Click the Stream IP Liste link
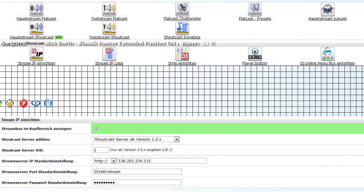This screenshot has height=192, width=364. [109, 63]
